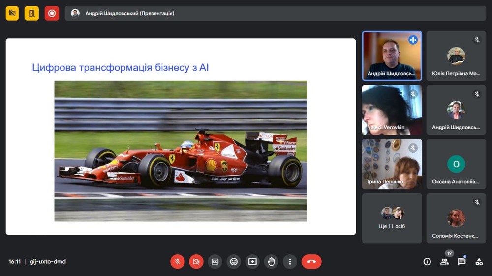
Task: Click the red recording indicator icon
Action: [x=52, y=13]
